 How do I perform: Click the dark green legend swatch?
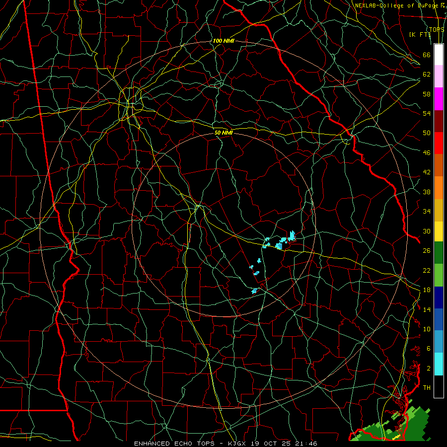point(439,253)
